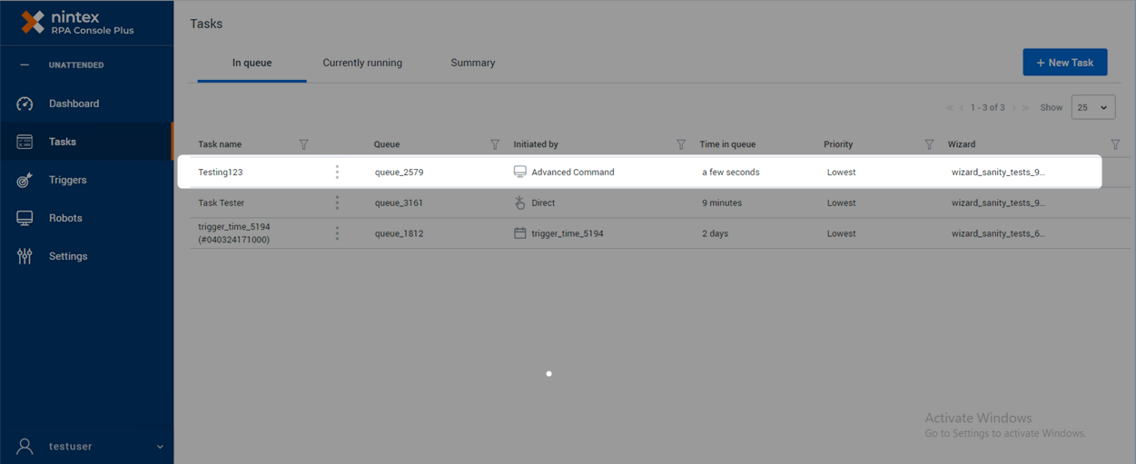Filter the Queue column
The height and width of the screenshot is (464, 1136).
coord(495,144)
